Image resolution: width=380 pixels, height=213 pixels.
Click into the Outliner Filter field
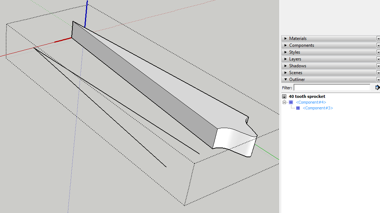click(x=332, y=87)
